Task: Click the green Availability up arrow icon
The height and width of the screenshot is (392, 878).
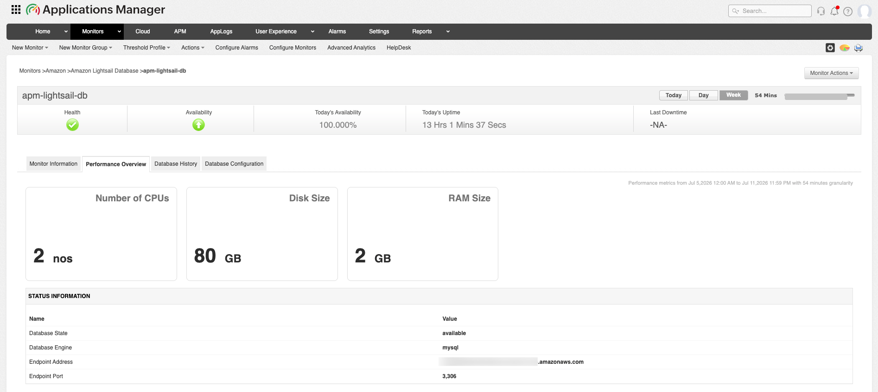Action: (x=198, y=125)
